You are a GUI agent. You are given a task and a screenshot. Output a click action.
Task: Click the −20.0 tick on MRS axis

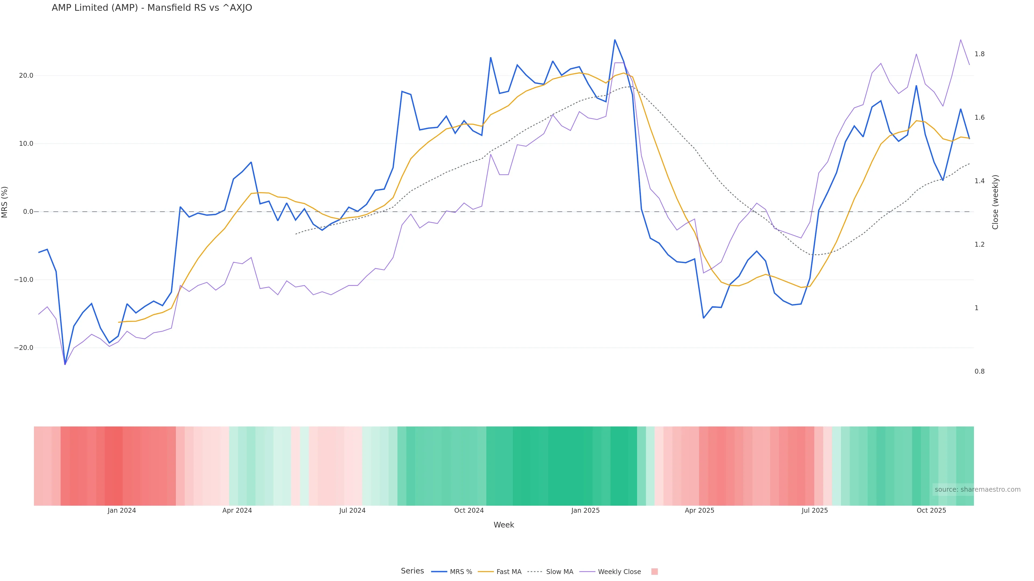[x=24, y=348]
